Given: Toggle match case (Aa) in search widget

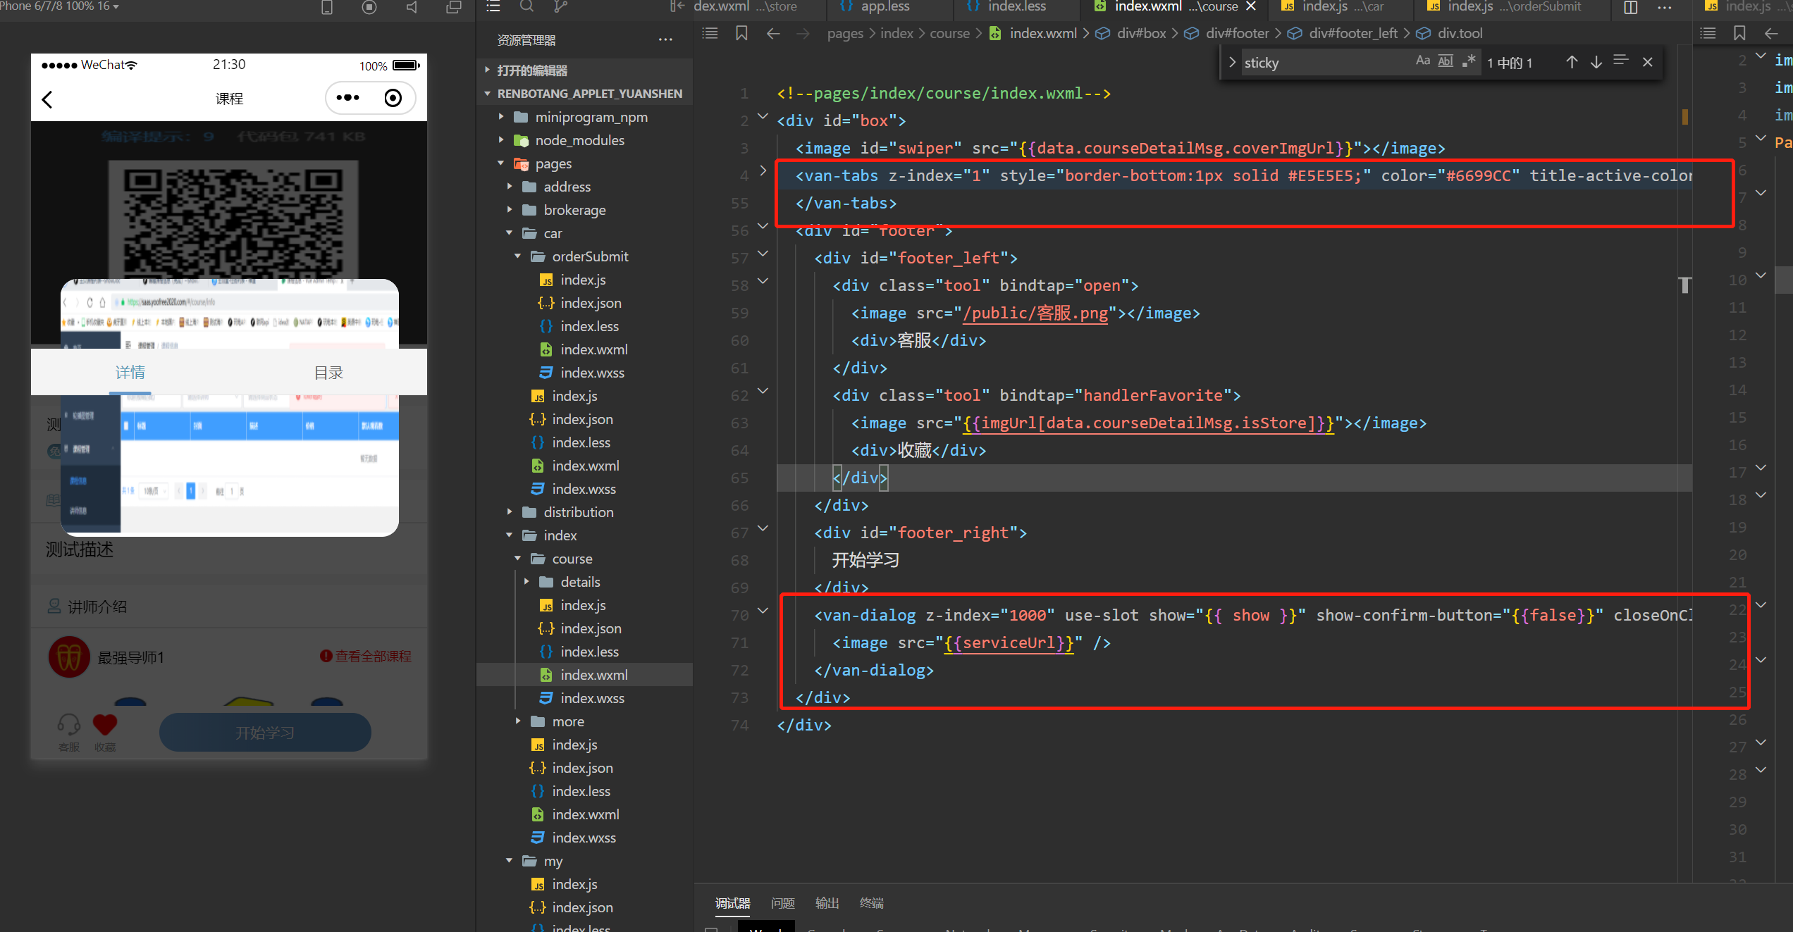Looking at the screenshot, I should 1423,61.
